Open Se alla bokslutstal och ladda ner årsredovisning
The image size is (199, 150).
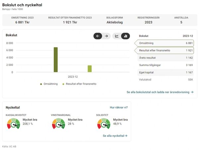point(160,92)
